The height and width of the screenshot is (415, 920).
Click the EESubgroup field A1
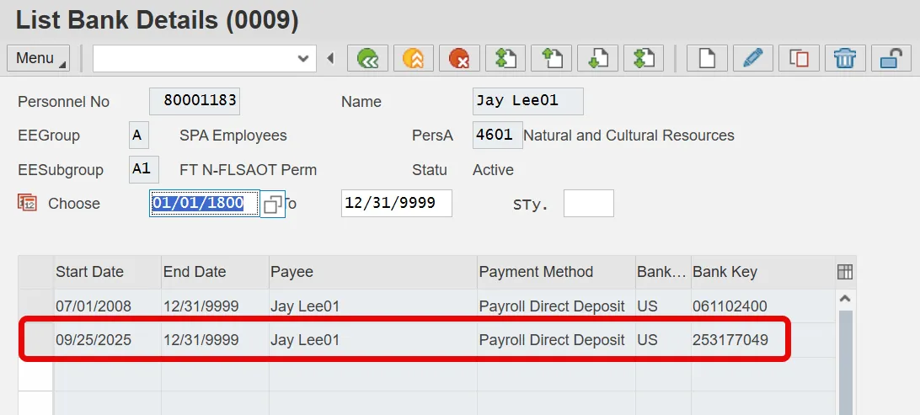tap(144, 169)
